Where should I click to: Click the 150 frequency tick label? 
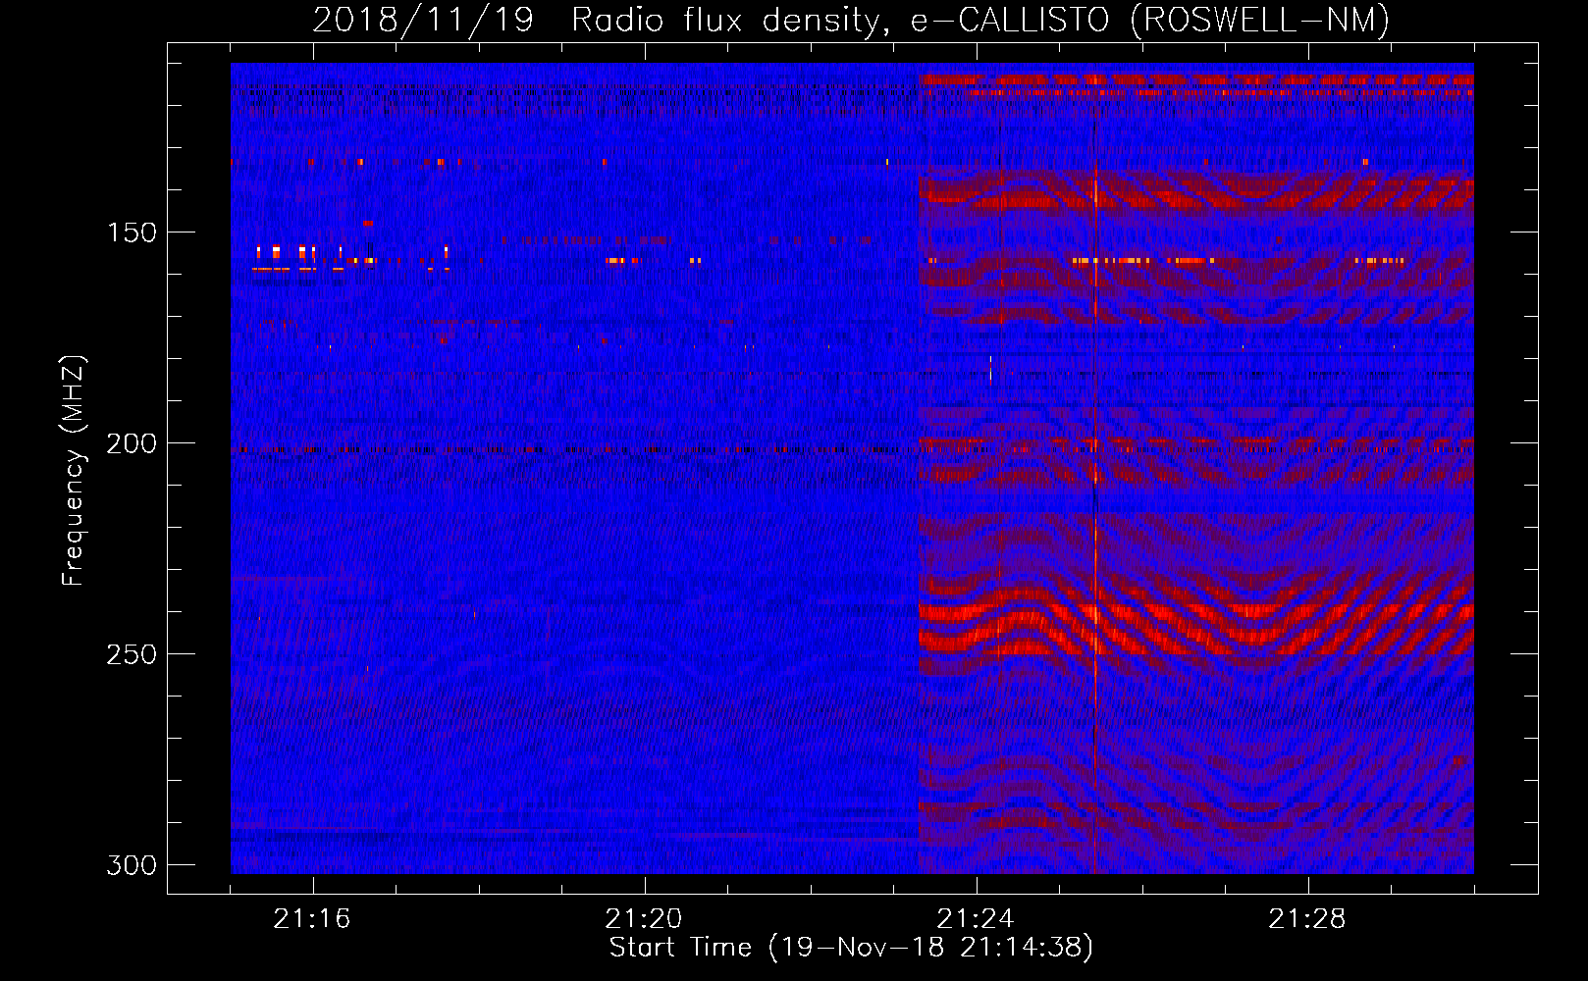(x=132, y=232)
